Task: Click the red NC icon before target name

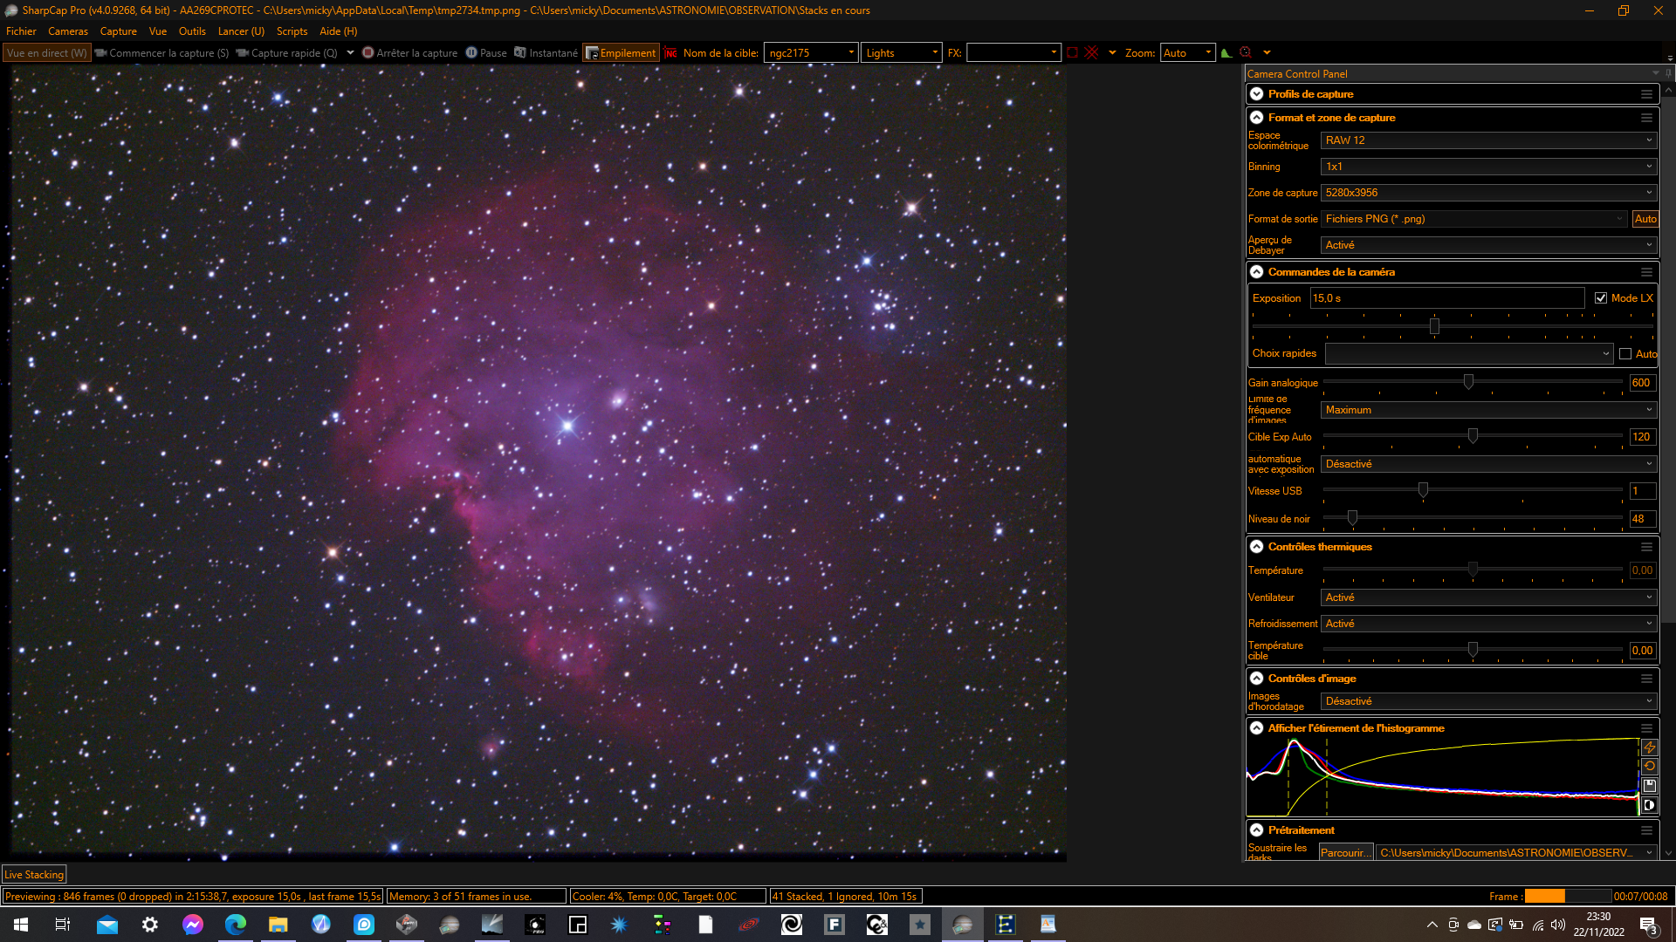Action: [670, 53]
